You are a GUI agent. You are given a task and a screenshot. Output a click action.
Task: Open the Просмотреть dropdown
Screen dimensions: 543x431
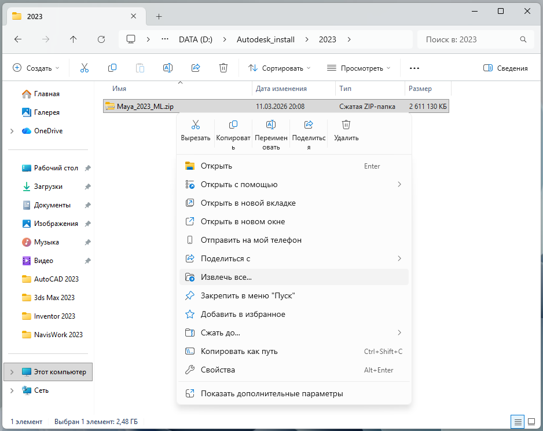tap(359, 68)
